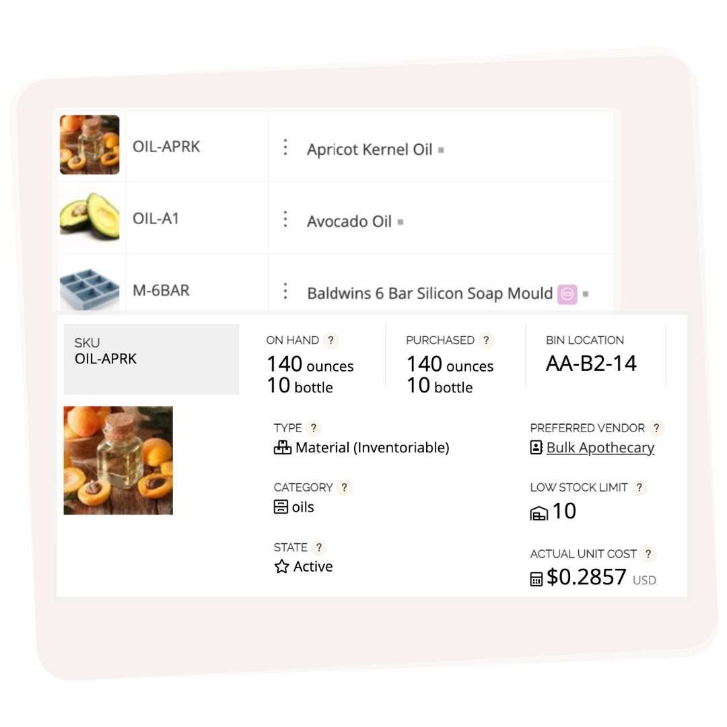Click the Actual Unit Cost question mark
Viewport: 727px width, 727px height.
click(x=648, y=554)
